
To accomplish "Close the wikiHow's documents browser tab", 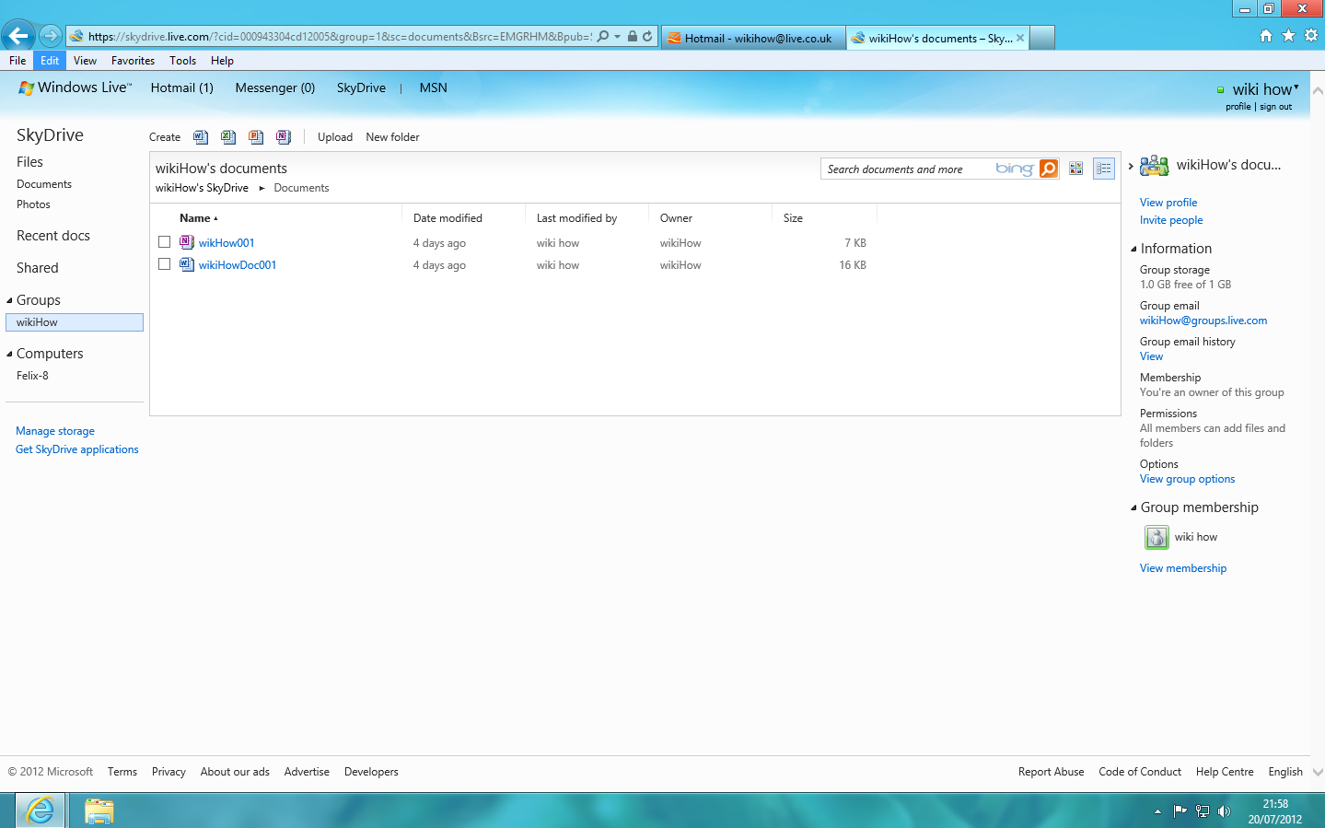I will pyautogui.click(x=1020, y=38).
